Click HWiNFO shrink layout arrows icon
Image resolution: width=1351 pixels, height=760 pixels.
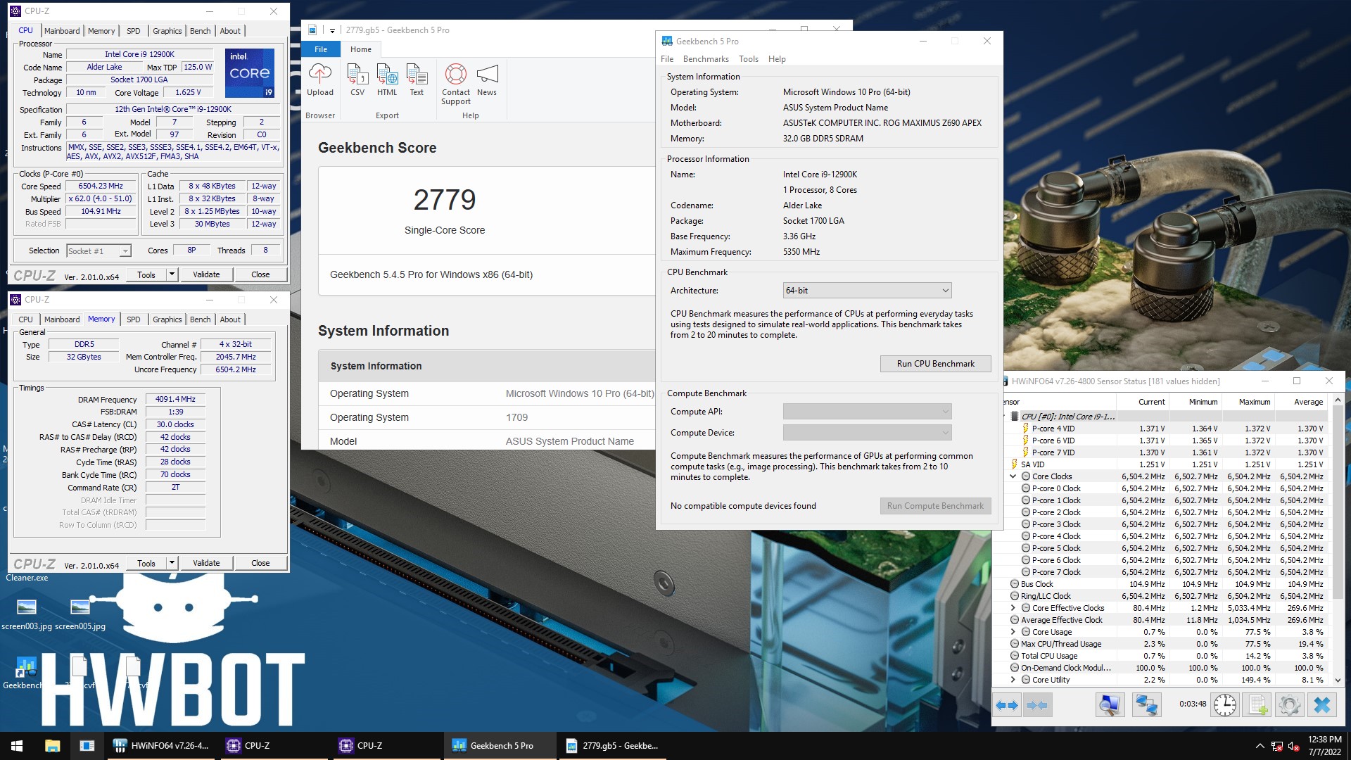coord(1037,705)
